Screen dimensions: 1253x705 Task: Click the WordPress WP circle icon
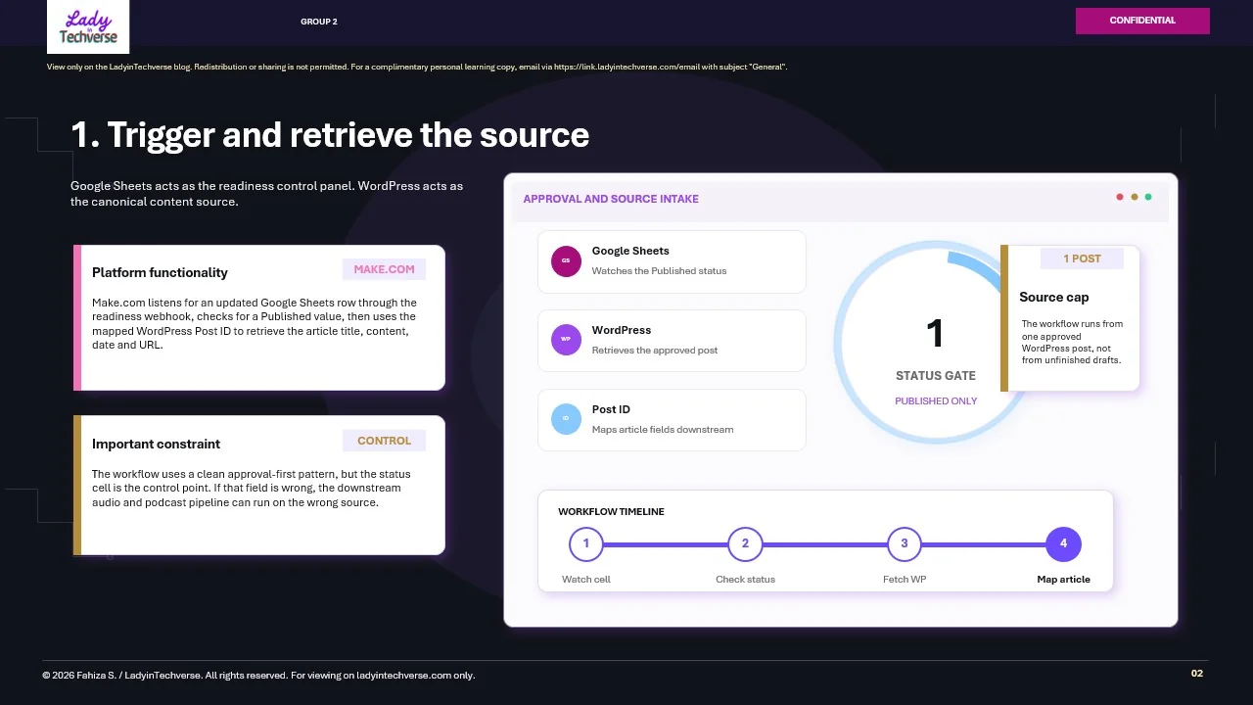(x=566, y=340)
